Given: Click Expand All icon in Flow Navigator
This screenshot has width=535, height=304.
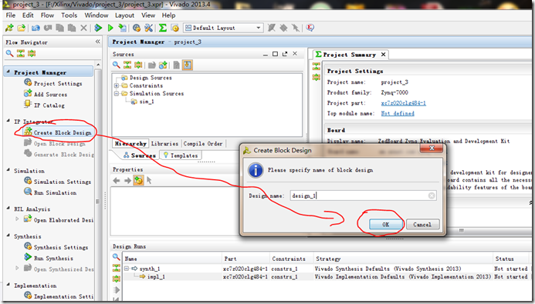Looking at the screenshot, I should [32, 53].
